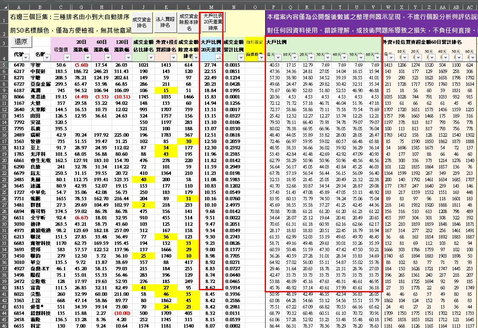Click the 外資+投信買賣超金額60日累計排名 header
The width and height of the screenshot is (478, 328).
pyautogui.click(x=422, y=42)
